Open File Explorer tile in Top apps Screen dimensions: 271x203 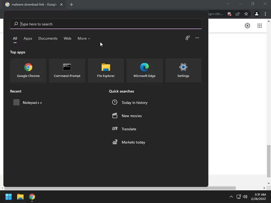pos(106,71)
